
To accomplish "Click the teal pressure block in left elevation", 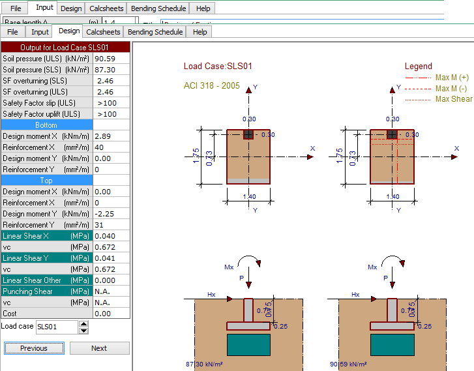I will pos(248,345).
